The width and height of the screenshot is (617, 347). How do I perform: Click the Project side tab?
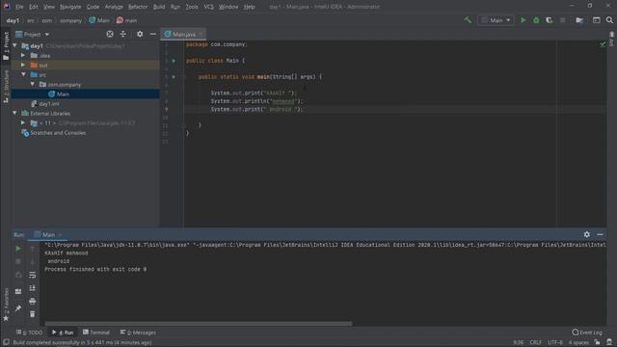click(x=6, y=46)
